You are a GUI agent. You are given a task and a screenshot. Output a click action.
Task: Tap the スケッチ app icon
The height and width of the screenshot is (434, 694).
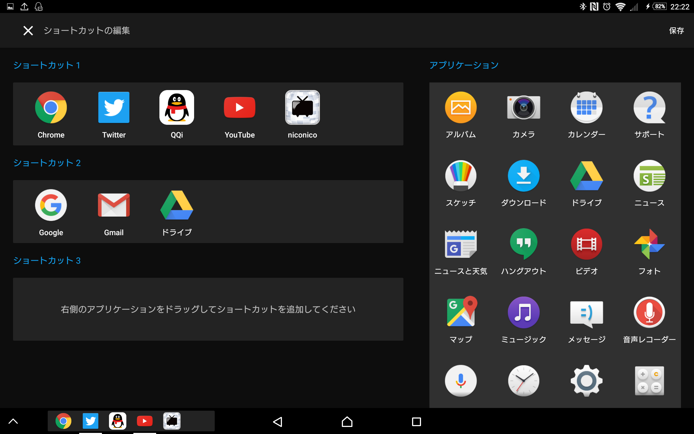pyautogui.click(x=461, y=176)
